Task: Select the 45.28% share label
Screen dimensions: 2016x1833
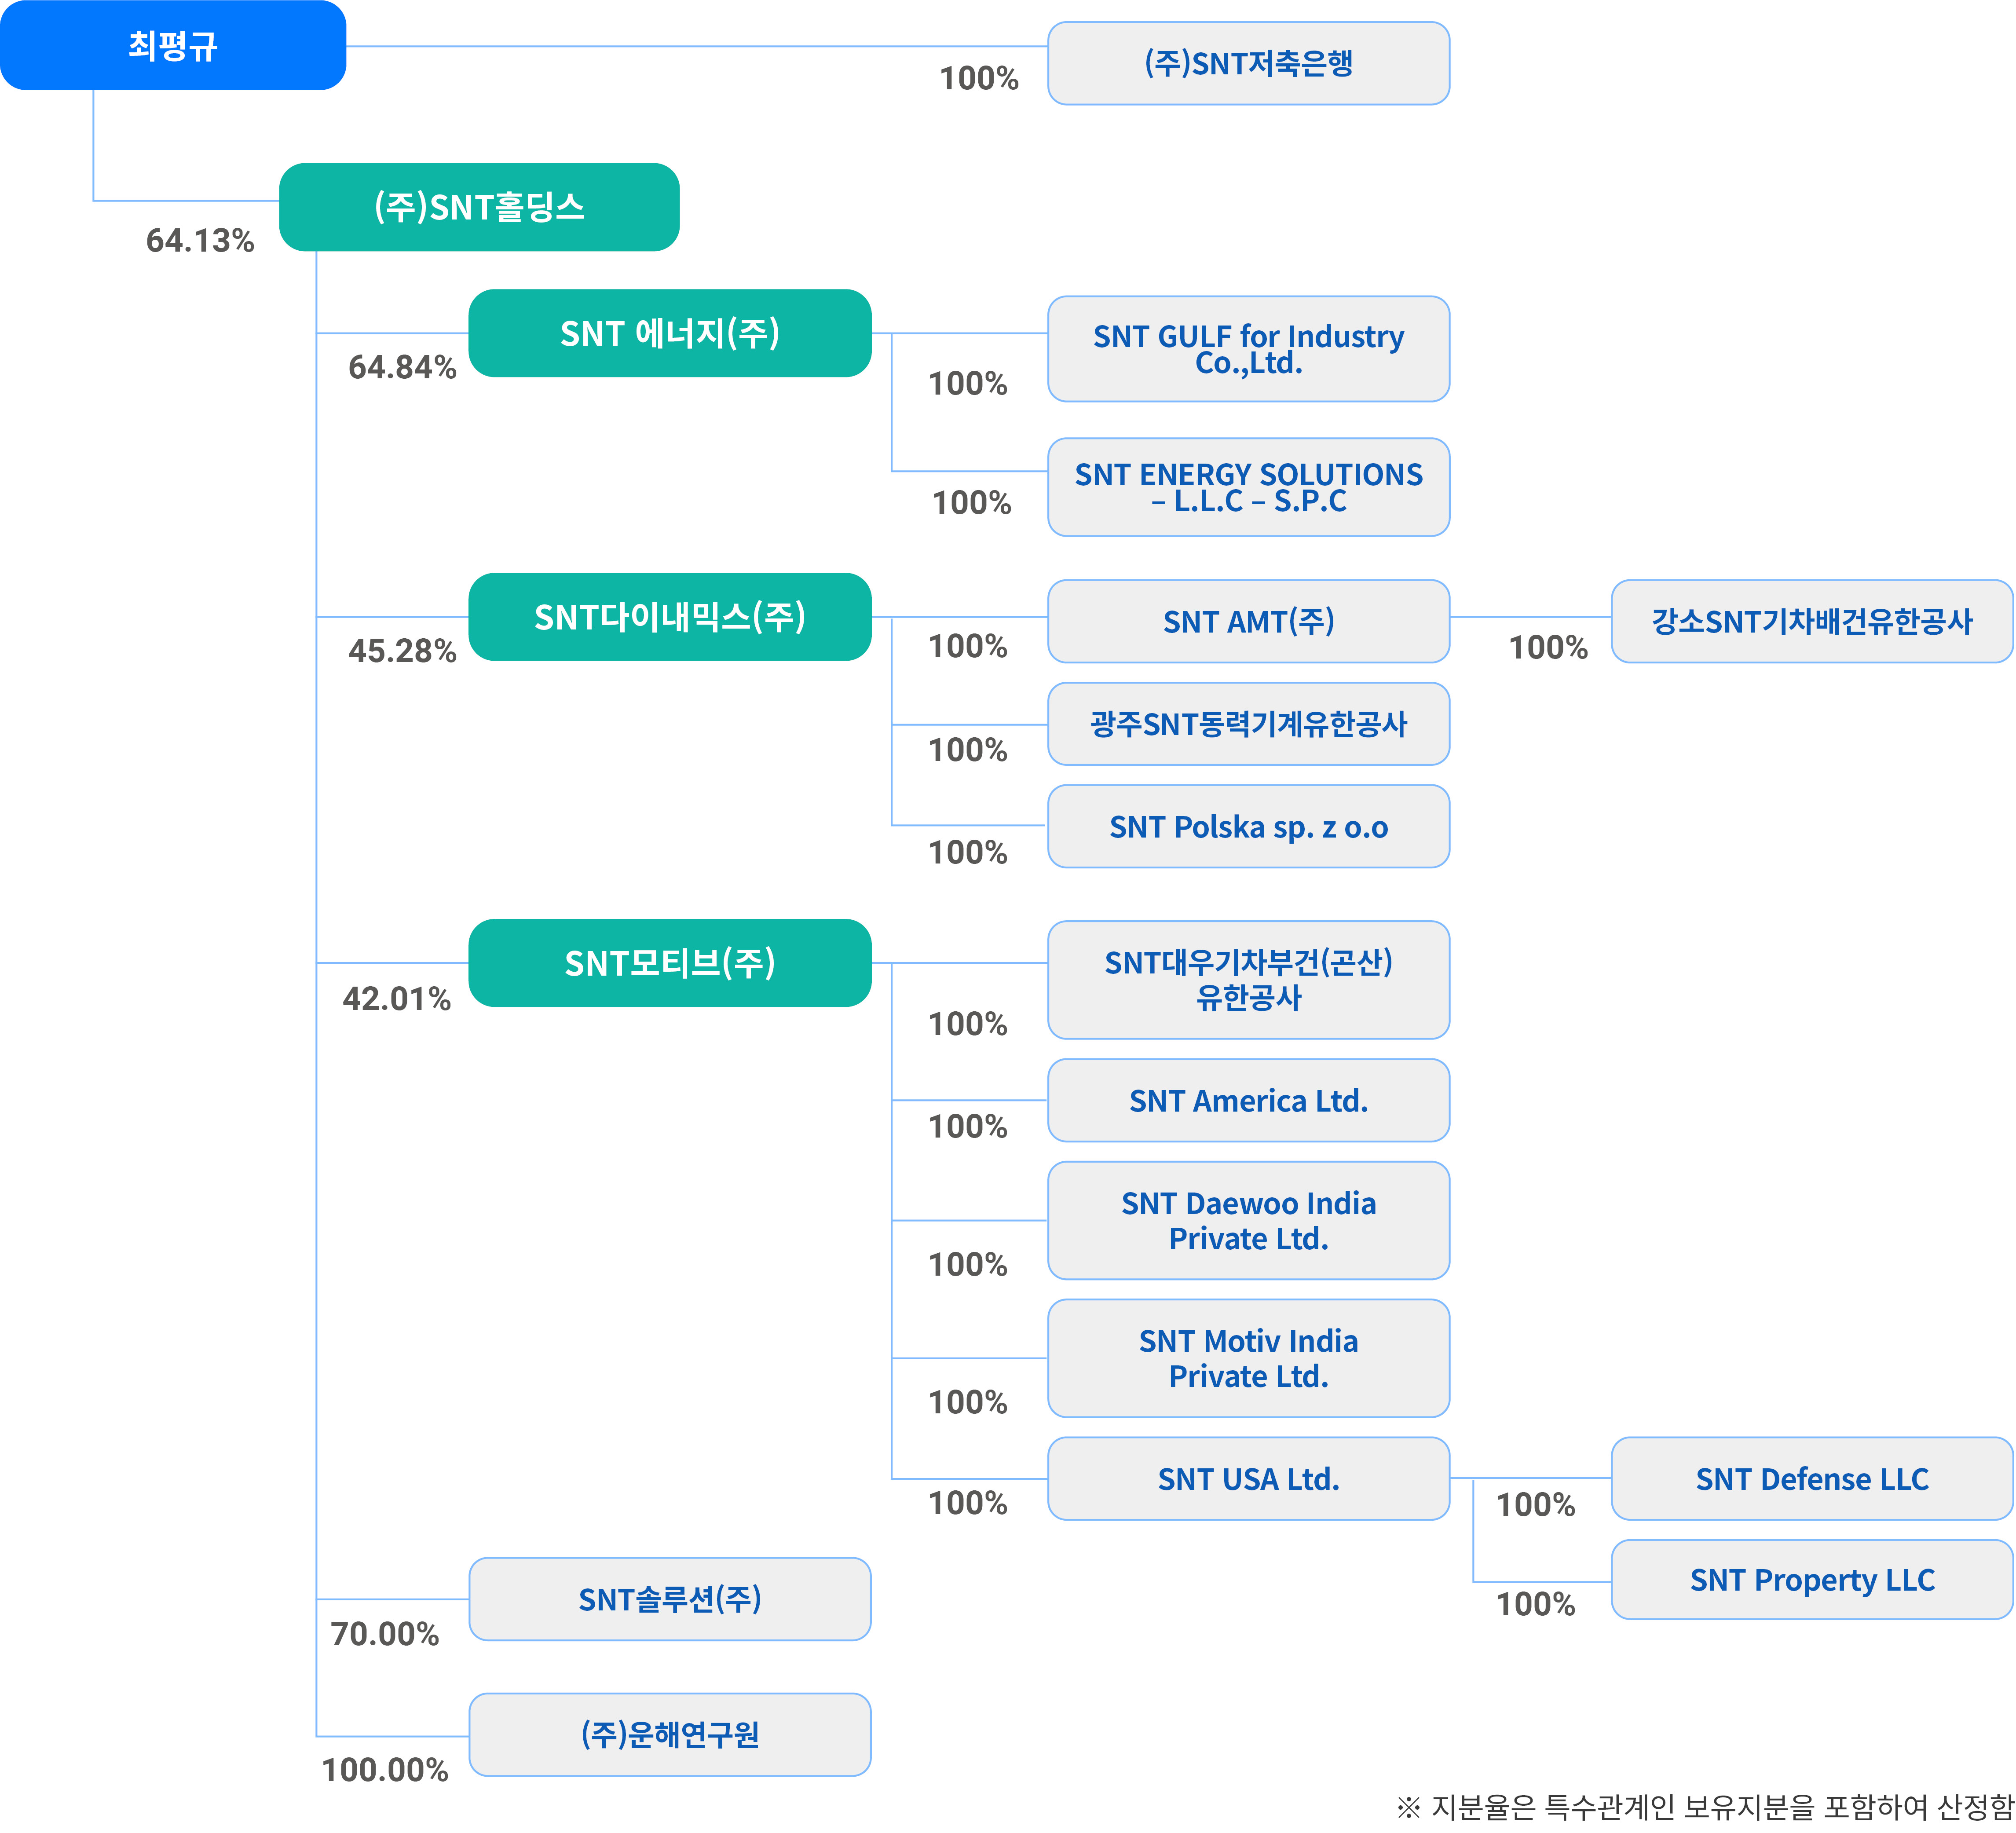Action: click(x=402, y=651)
